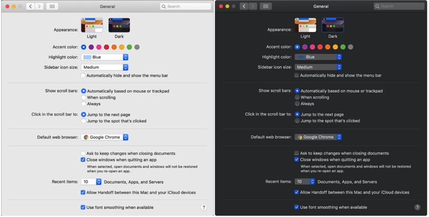Open Sidebar icon size dropdown in light window

105,67
